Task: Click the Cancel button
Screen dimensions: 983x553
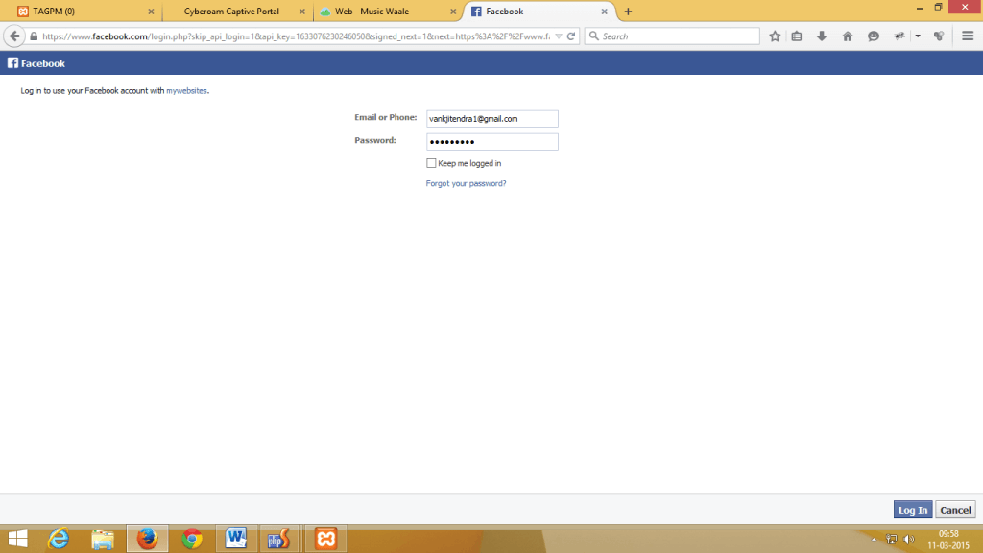Action: pos(955,510)
